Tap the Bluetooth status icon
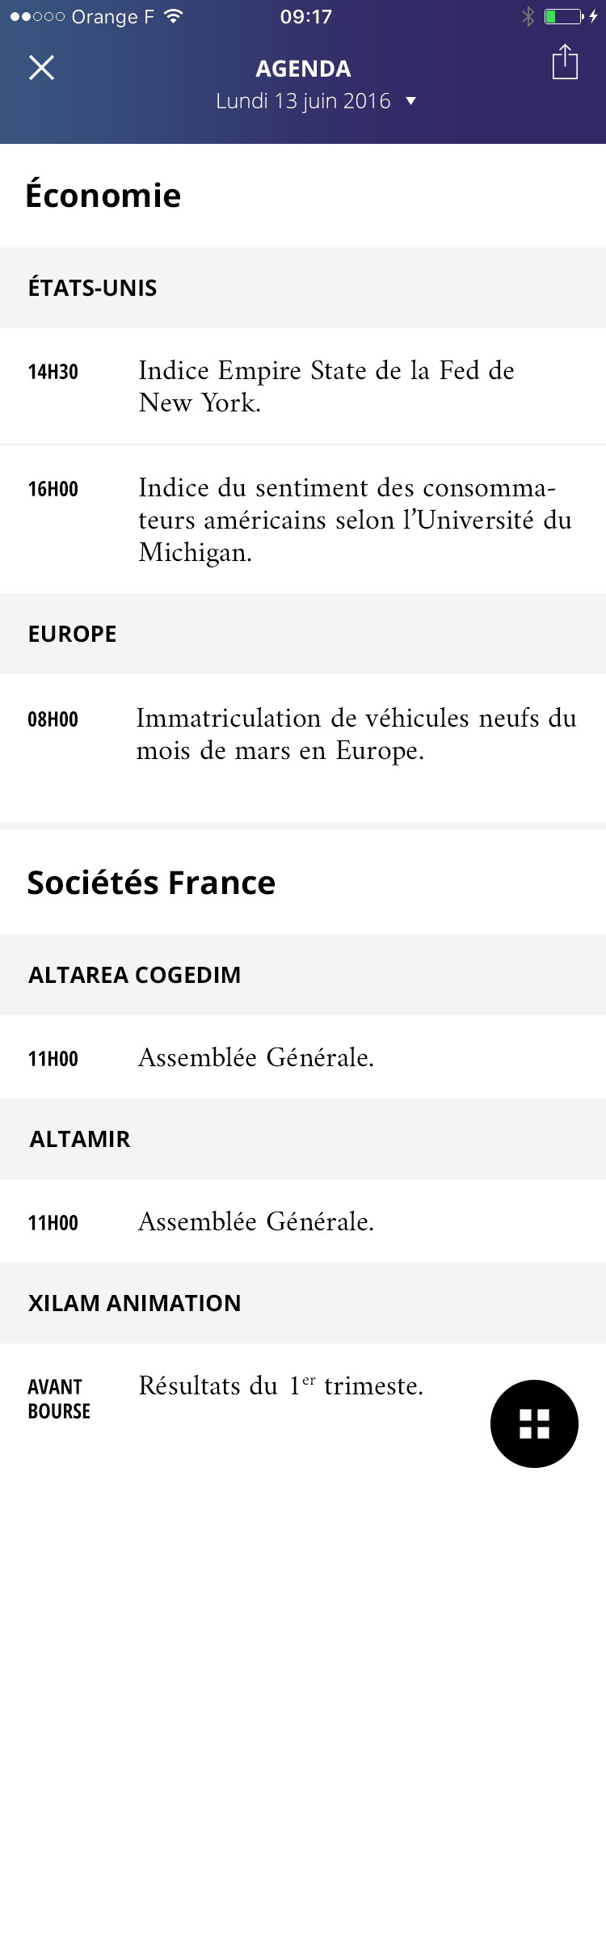 [x=528, y=17]
